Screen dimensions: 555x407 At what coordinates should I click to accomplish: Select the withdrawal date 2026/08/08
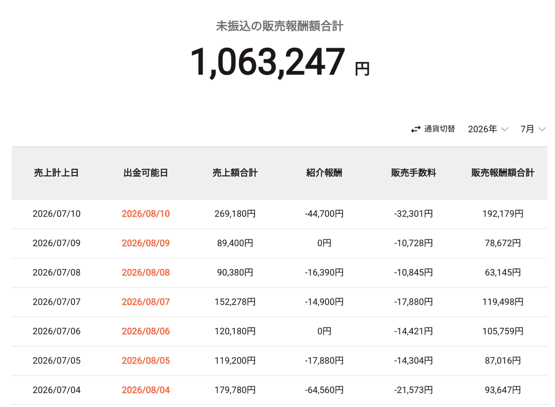pyautogui.click(x=146, y=273)
